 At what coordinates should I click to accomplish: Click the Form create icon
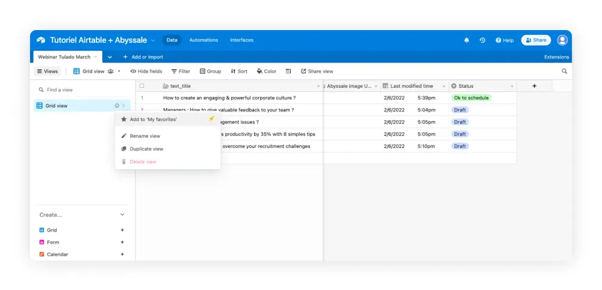42,242
